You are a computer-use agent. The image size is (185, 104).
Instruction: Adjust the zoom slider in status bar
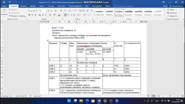pyautogui.click(x=170, y=96)
